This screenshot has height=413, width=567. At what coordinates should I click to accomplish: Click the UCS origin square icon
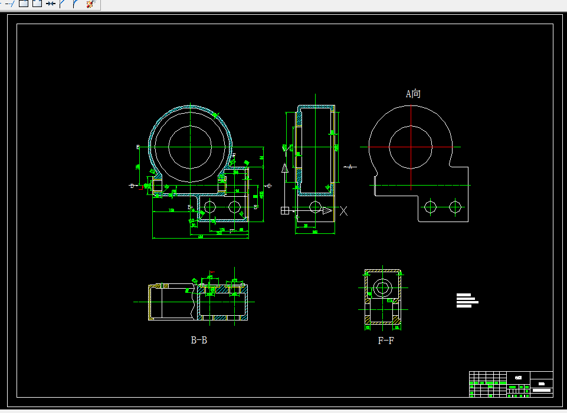coord(285,210)
